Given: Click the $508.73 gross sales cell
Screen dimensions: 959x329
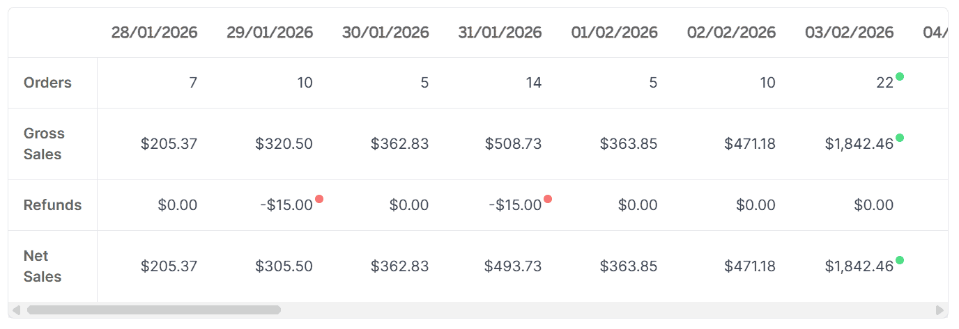Looking at the screenshot, I should 513,144.
